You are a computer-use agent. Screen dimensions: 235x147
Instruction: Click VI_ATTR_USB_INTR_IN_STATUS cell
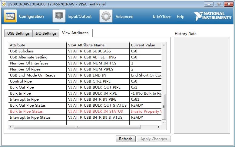point(98,117)
